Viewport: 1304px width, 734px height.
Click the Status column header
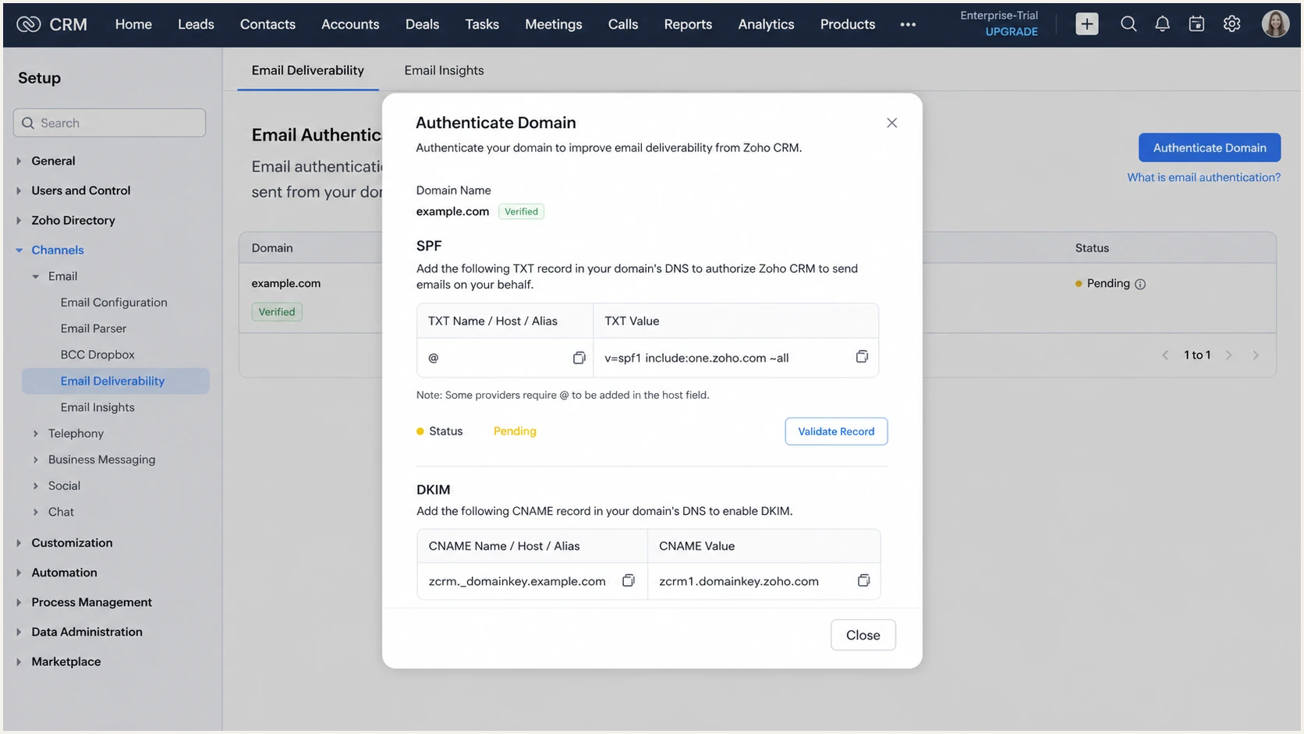1092,248
